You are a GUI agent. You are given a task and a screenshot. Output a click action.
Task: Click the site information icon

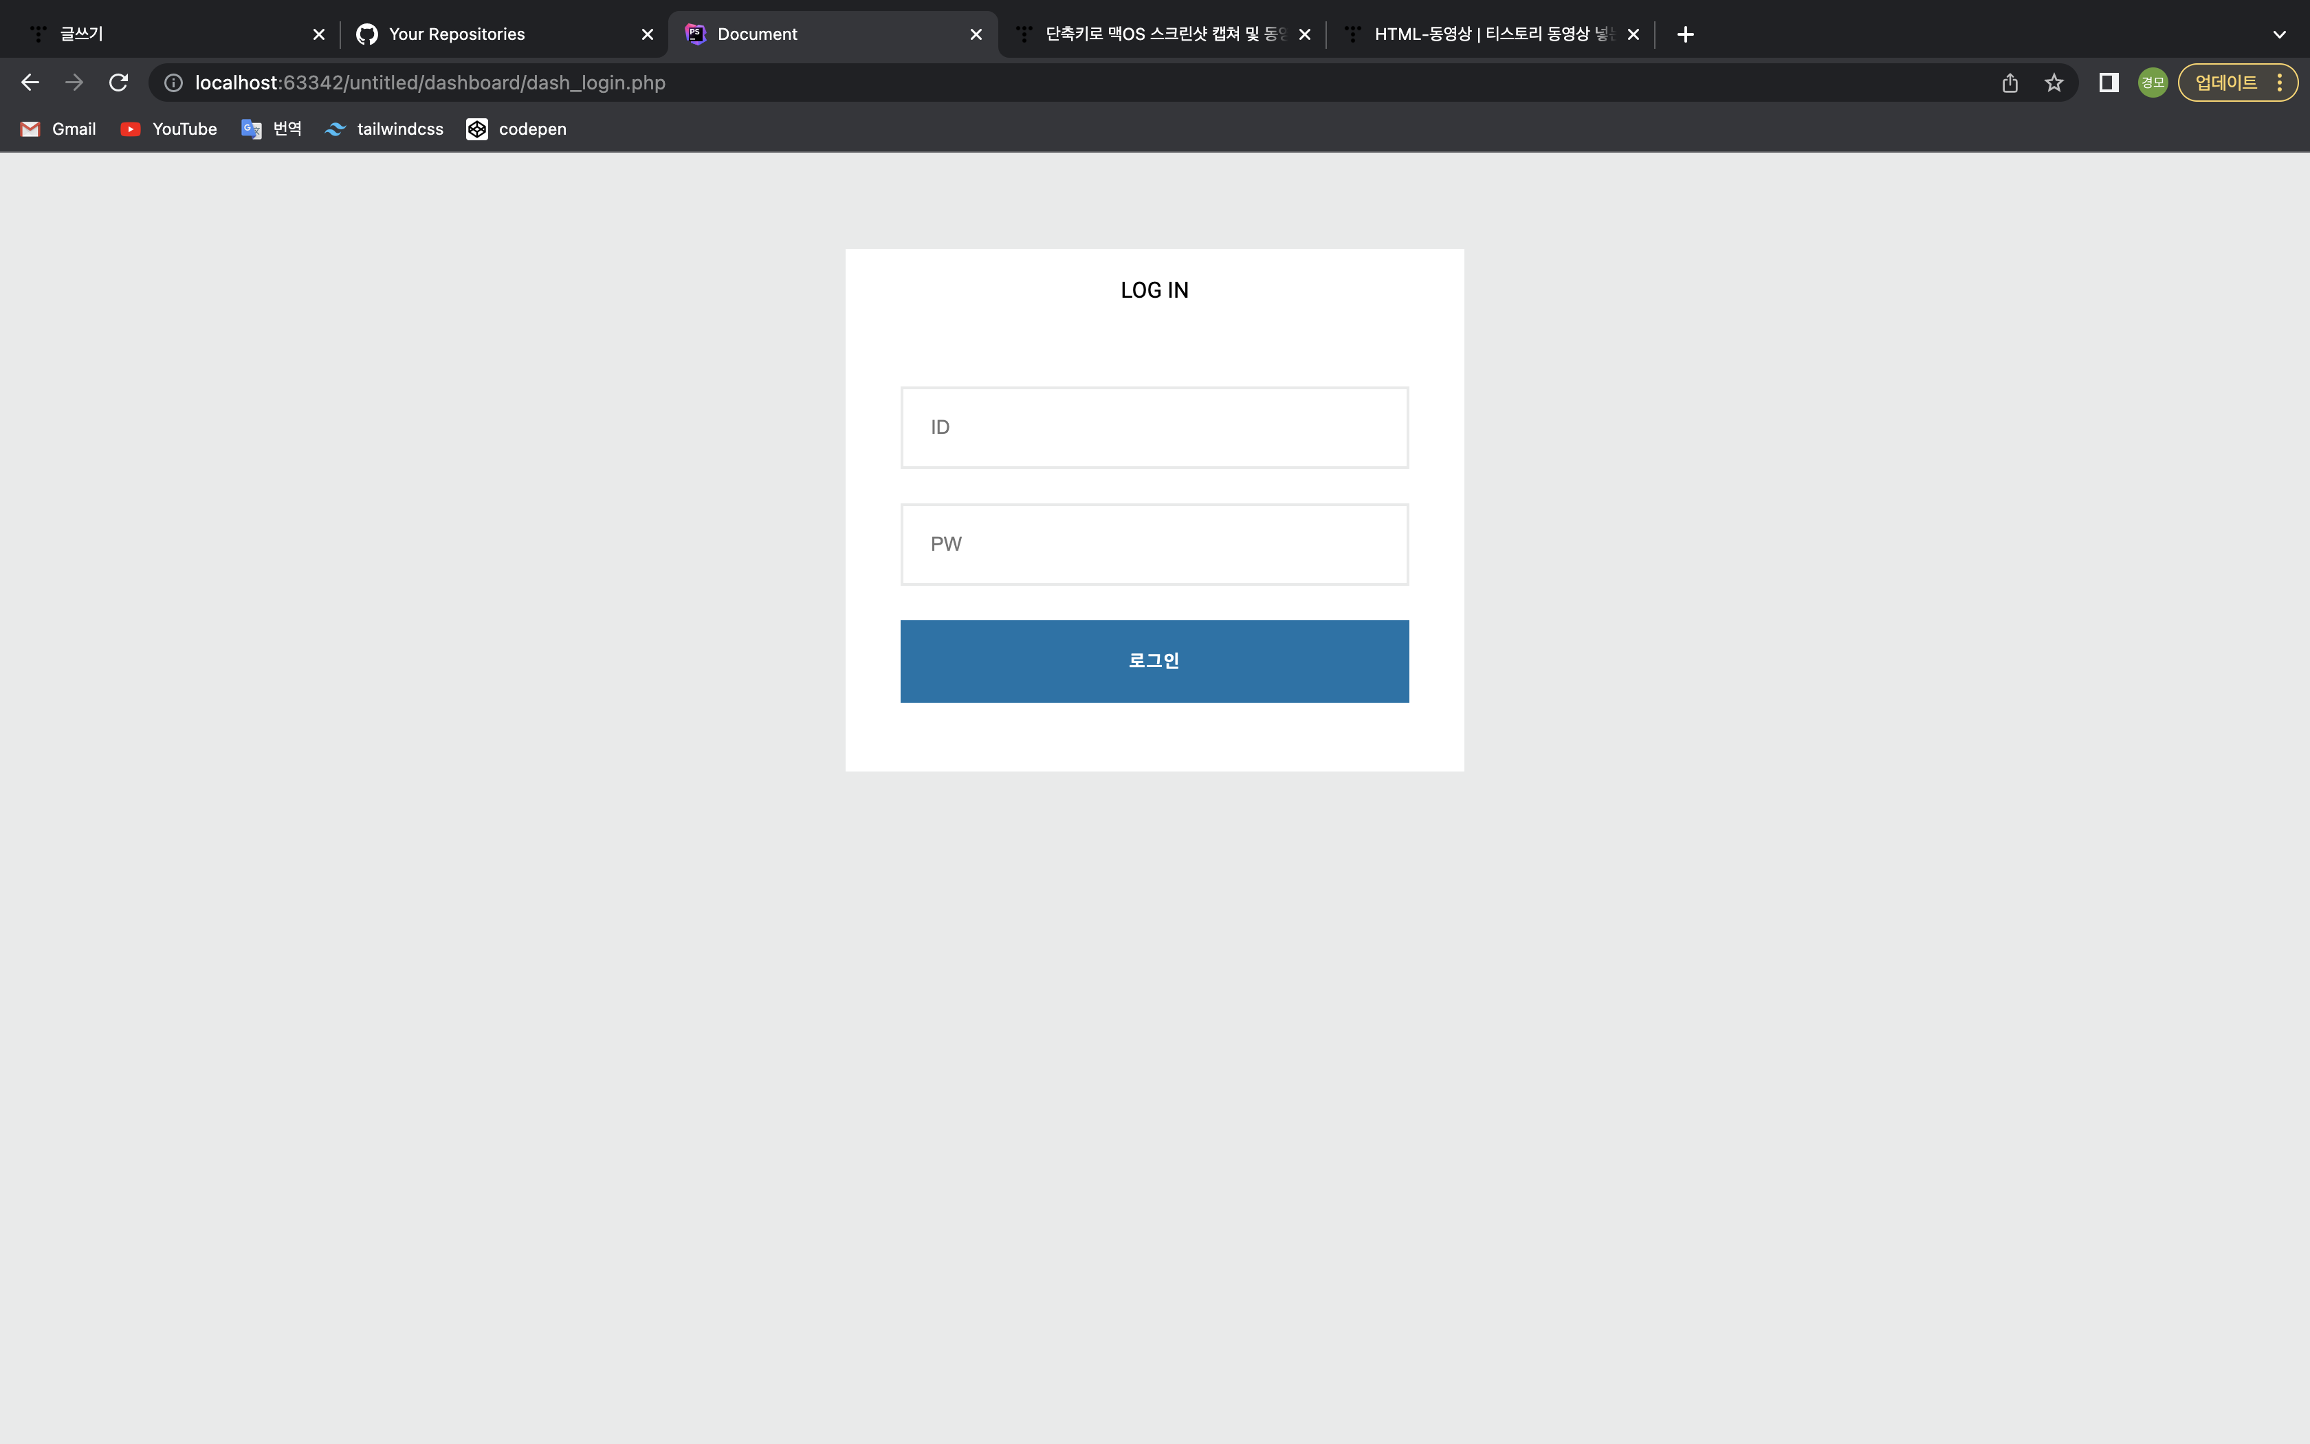174,83
